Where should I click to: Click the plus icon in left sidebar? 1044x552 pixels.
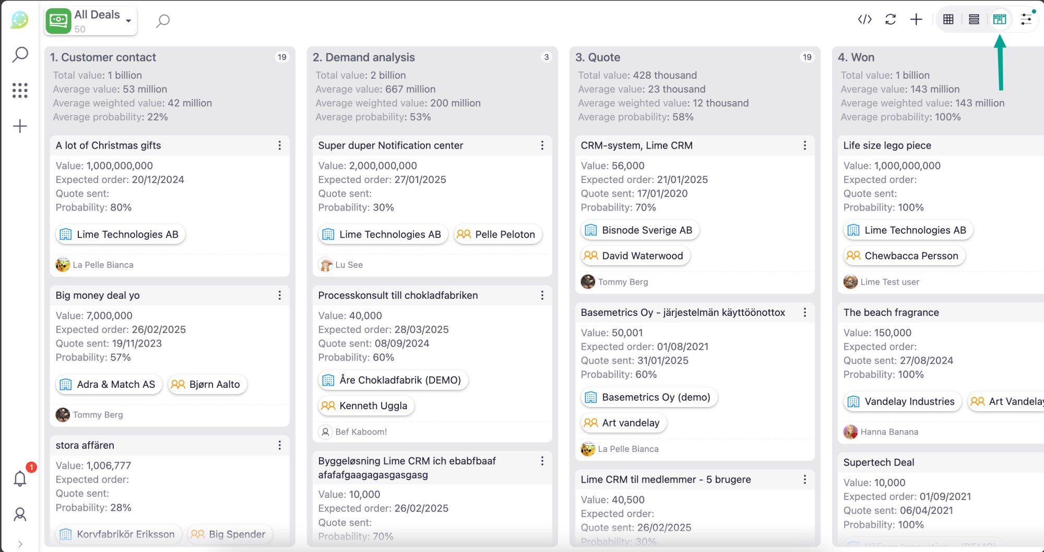[20, 126]
